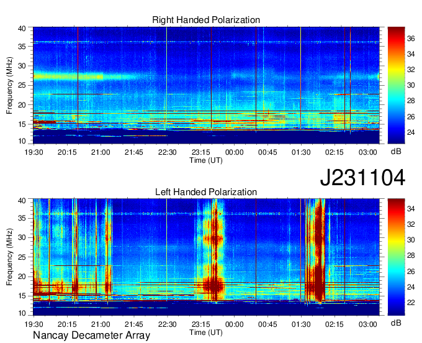422x343 pixels.
Task: Click the 00:00 time tick of Right Handed plot
Action: 234,152
